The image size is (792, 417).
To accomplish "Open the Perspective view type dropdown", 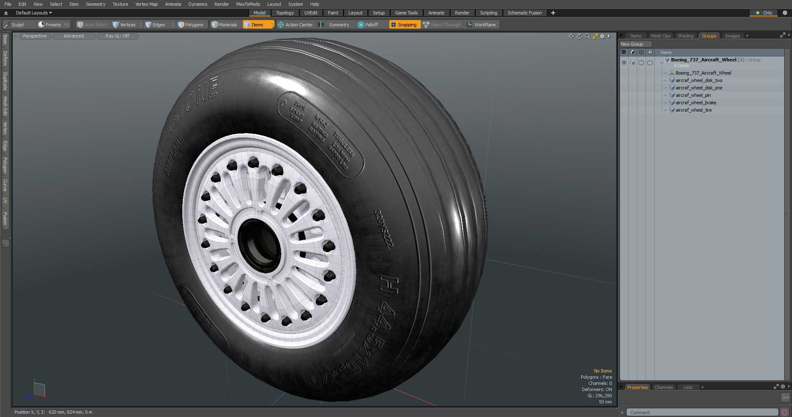I will tap(35, 36).
